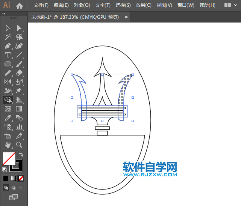Select the Curvature tool

pos(19,46)
